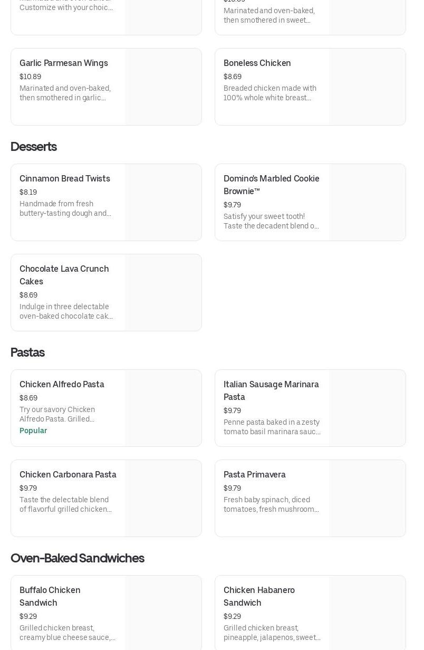Click the Boneless Chicken image placeholder
The width and height of the screenshot is (424, 650).
point(368,87)
